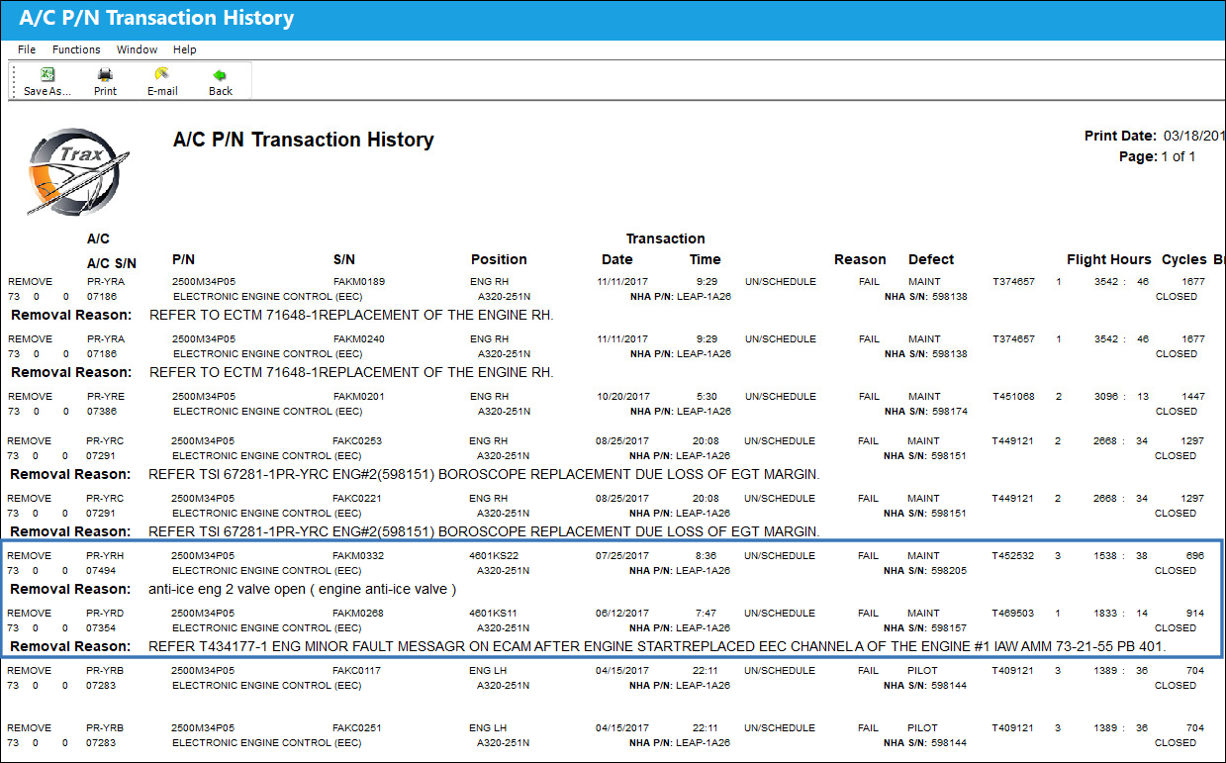
Task: Click the Print Date value at top right
Action: (1194, 136)
